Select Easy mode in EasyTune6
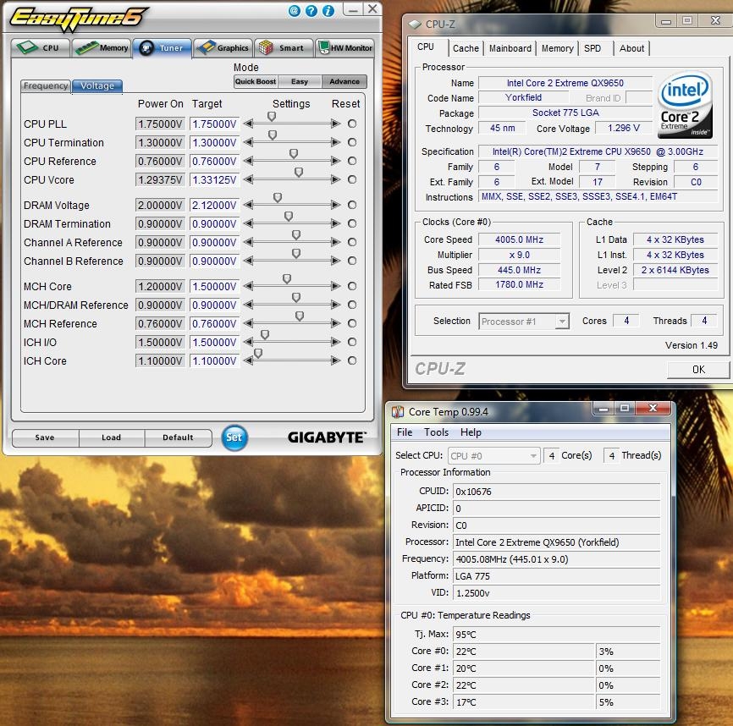Screen dimensions: 733x726 (x=300, y=82)
